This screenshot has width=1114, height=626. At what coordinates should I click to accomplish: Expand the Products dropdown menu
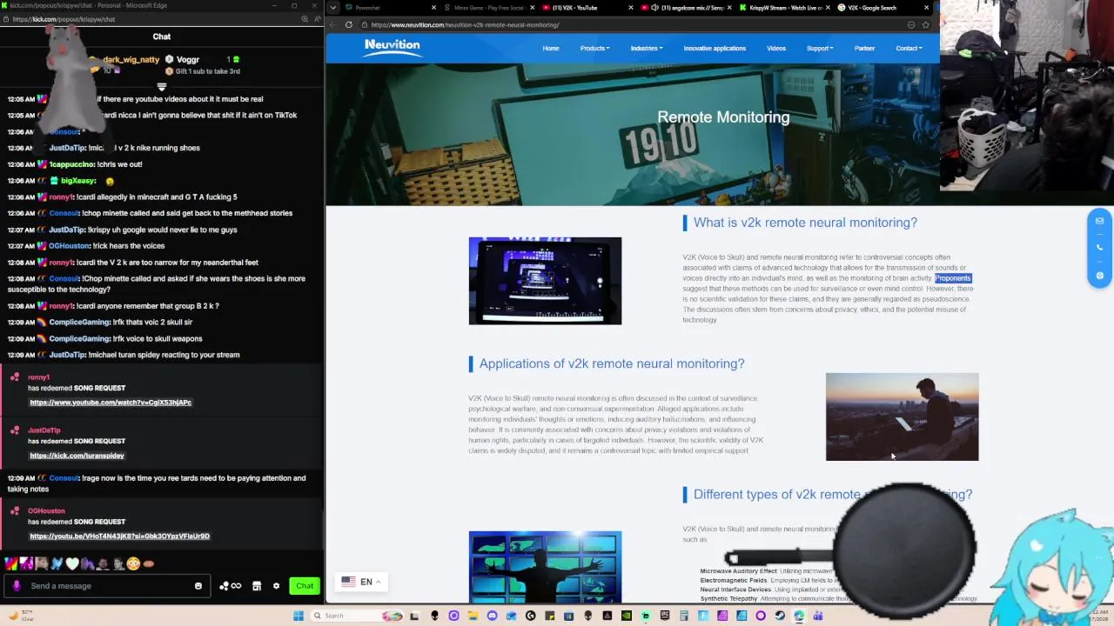coord(594,49)
